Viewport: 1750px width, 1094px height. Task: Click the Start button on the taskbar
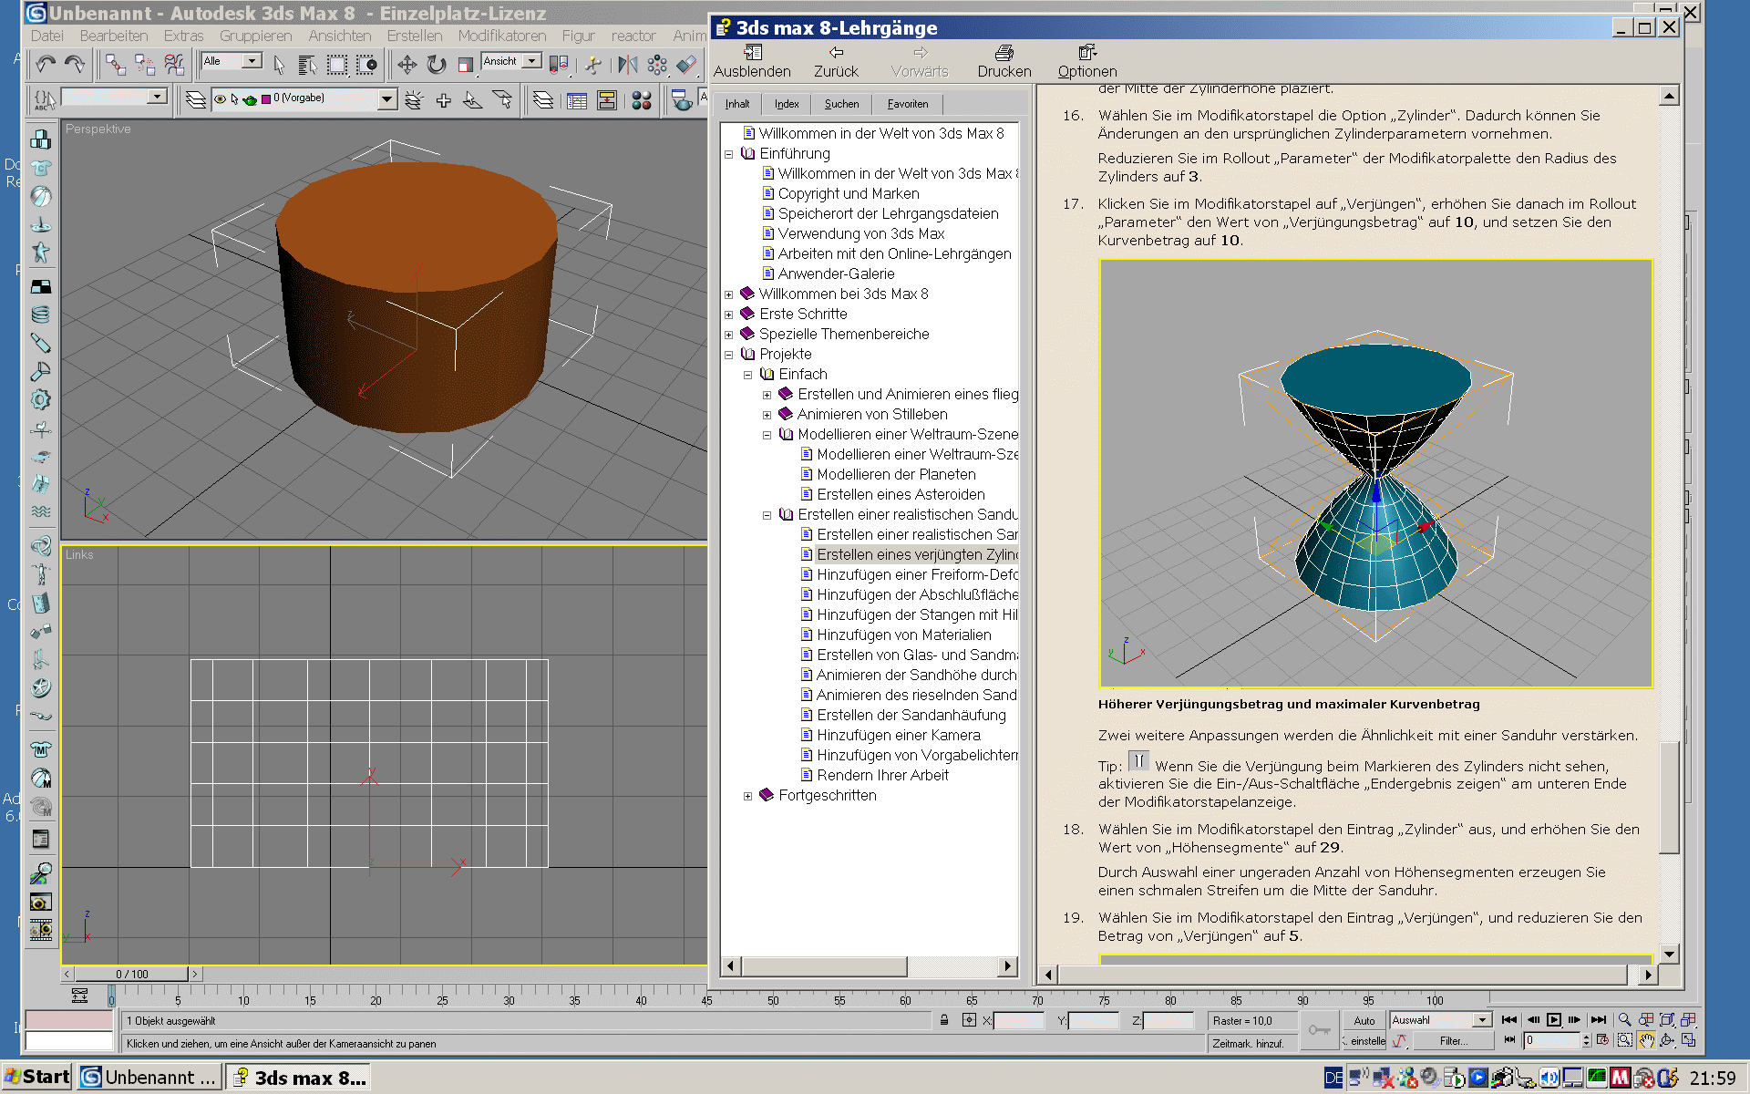click(36, 1077)
